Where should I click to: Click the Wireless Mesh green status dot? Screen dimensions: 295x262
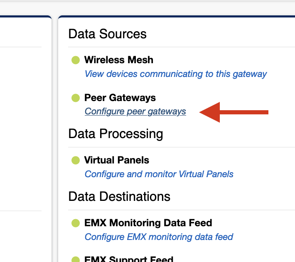pos(76,60)
